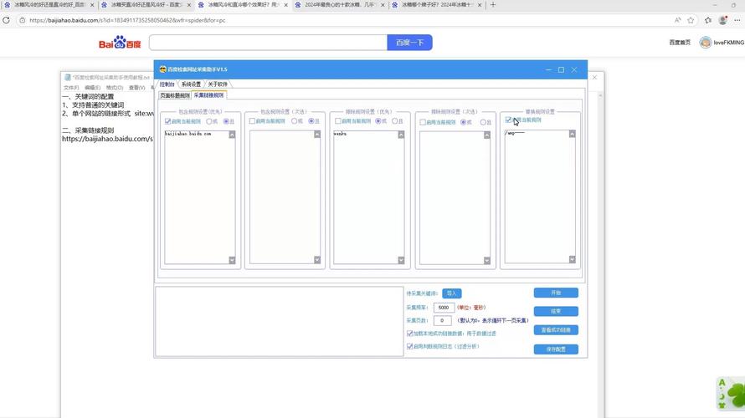Click the 开始 button
This screenshot has height=418, width=745.
[x=556, y=293]
